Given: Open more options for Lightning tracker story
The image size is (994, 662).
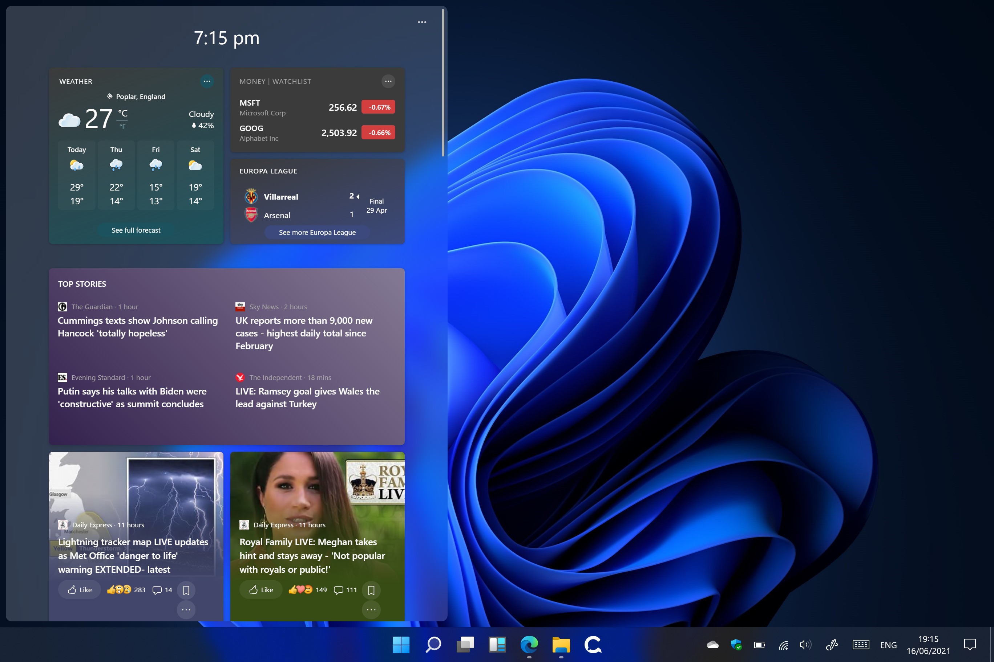Looking at the screenshot, I should (x=186, y=610).
